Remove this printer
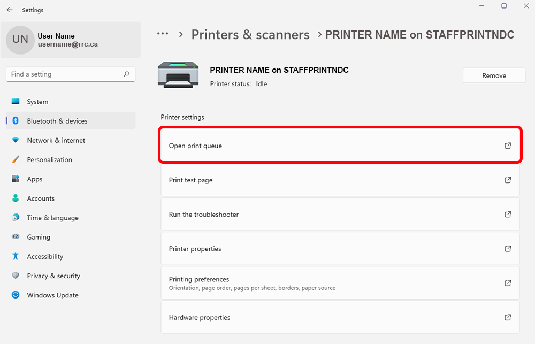 (494, 75)
